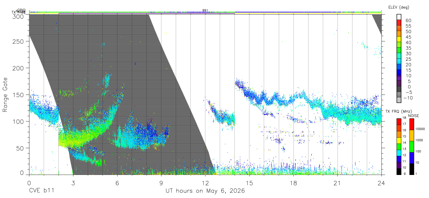Select the red 17–18 MHz TX FRQ swatch
The height and width of the screenshot is (198, 429).
click(399, 122)
